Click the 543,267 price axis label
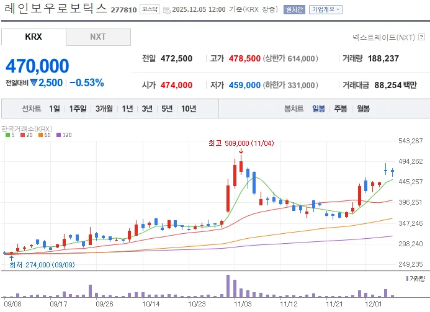430x312 pixels. pos(411,141)
